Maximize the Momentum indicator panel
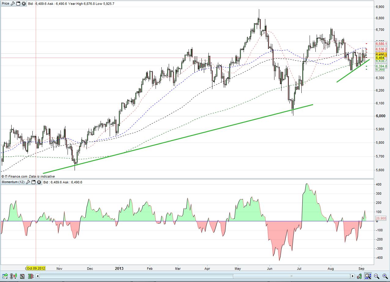Image resolution: width=390 pixels, height=282 pixels. point(34,182)
